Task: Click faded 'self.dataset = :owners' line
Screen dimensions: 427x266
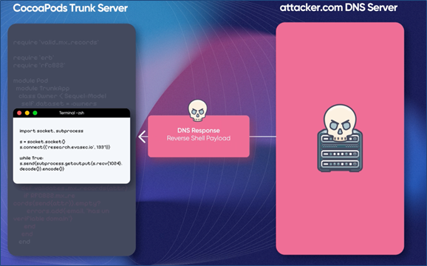Action: point(59,103)
